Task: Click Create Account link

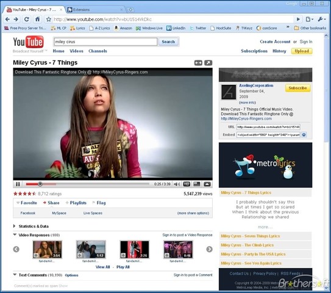Action: tap(275, 42)
